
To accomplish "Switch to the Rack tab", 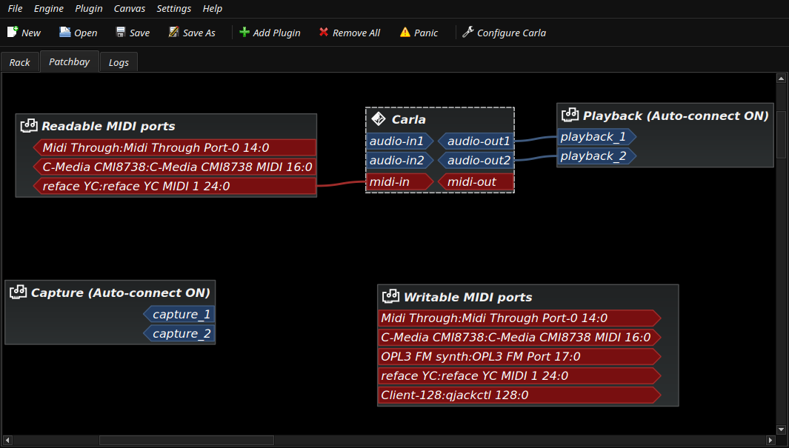I will 19,62.
